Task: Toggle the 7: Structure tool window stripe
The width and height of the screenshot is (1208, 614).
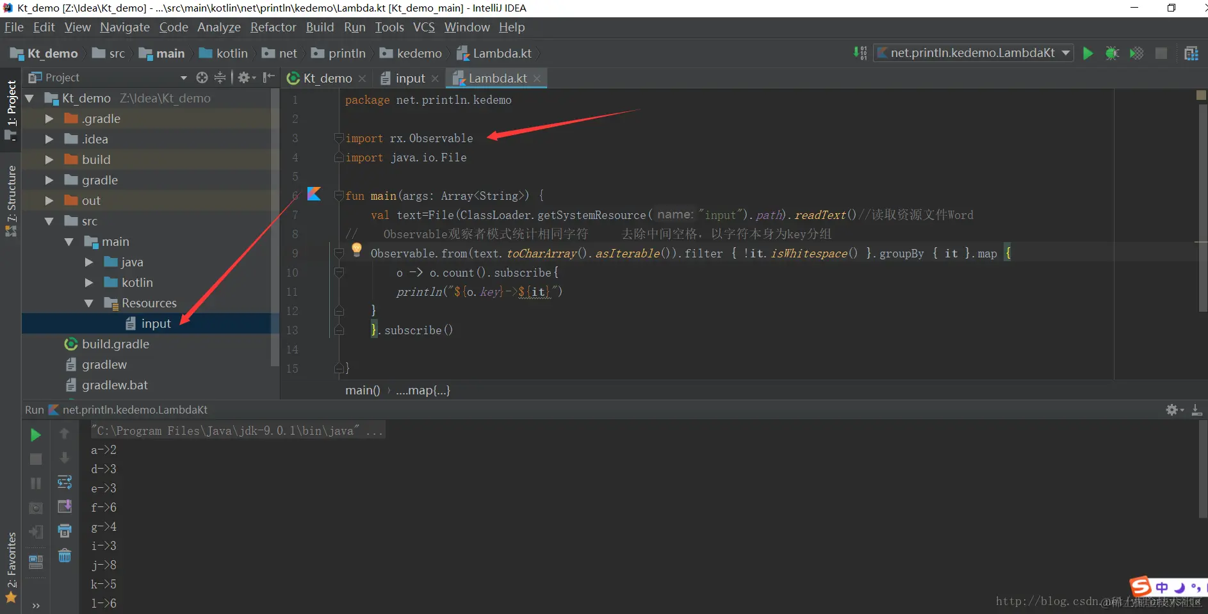Action: [11, 200]
